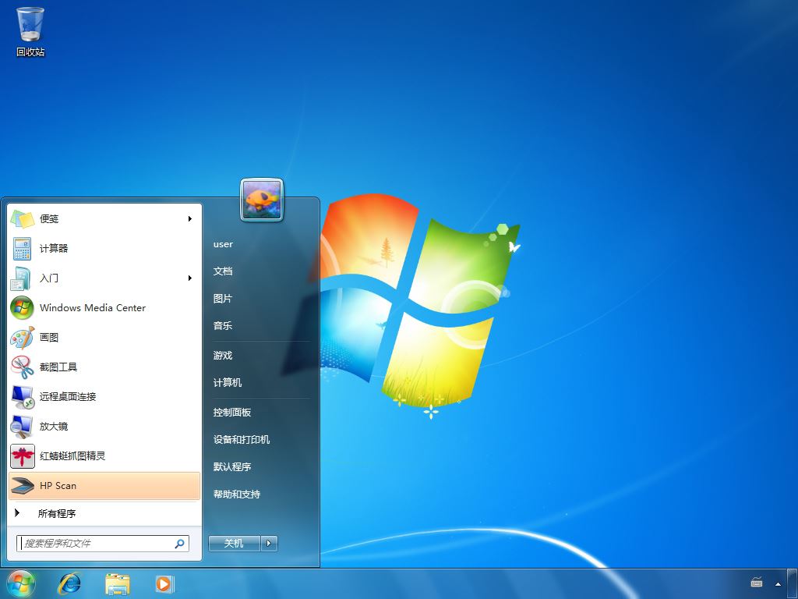Click the keyboard icon in the system tray
798x599 pixels.
pos(756,582)
